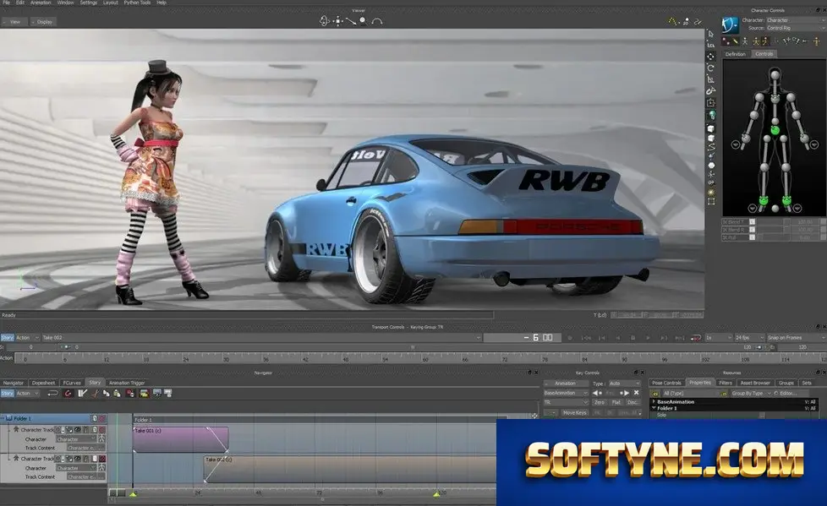The image size is (827, 506).
Task: Select the Take 001 clip in Story
Action: pos(180,439)
